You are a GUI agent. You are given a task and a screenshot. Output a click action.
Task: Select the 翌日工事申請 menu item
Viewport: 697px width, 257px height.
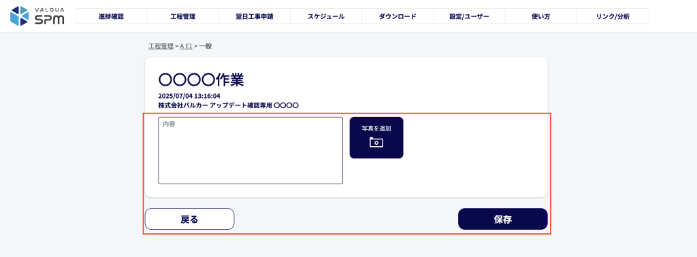(255, 16)
